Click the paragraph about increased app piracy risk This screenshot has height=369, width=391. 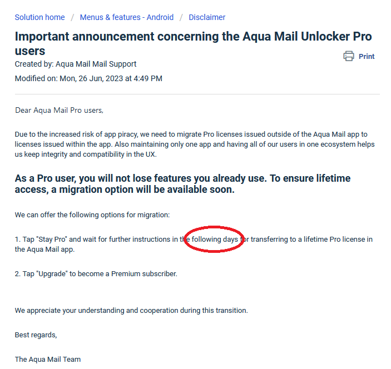[x=195, y=144]
